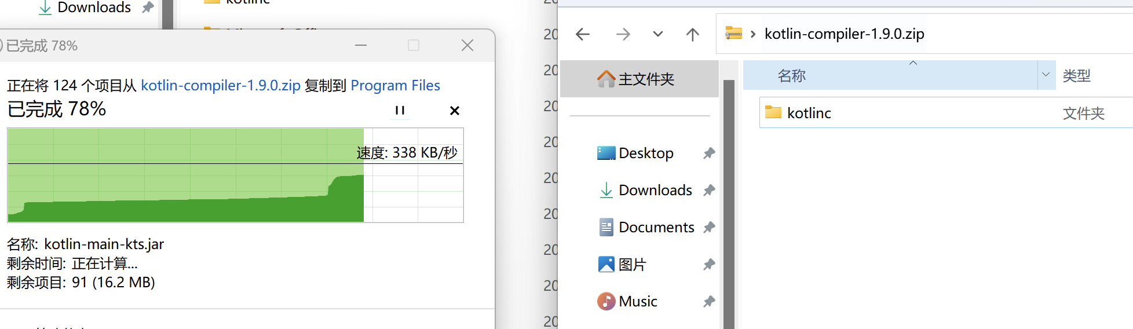Click the Music icon in navigation pane
Screen dimensions: 1133x329
(606, 301)
